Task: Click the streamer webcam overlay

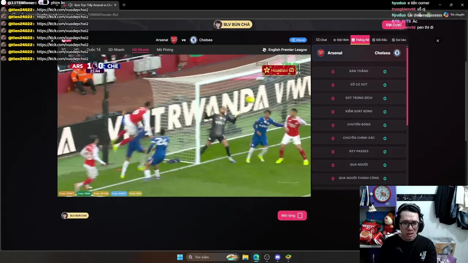Action: (414, 224)
